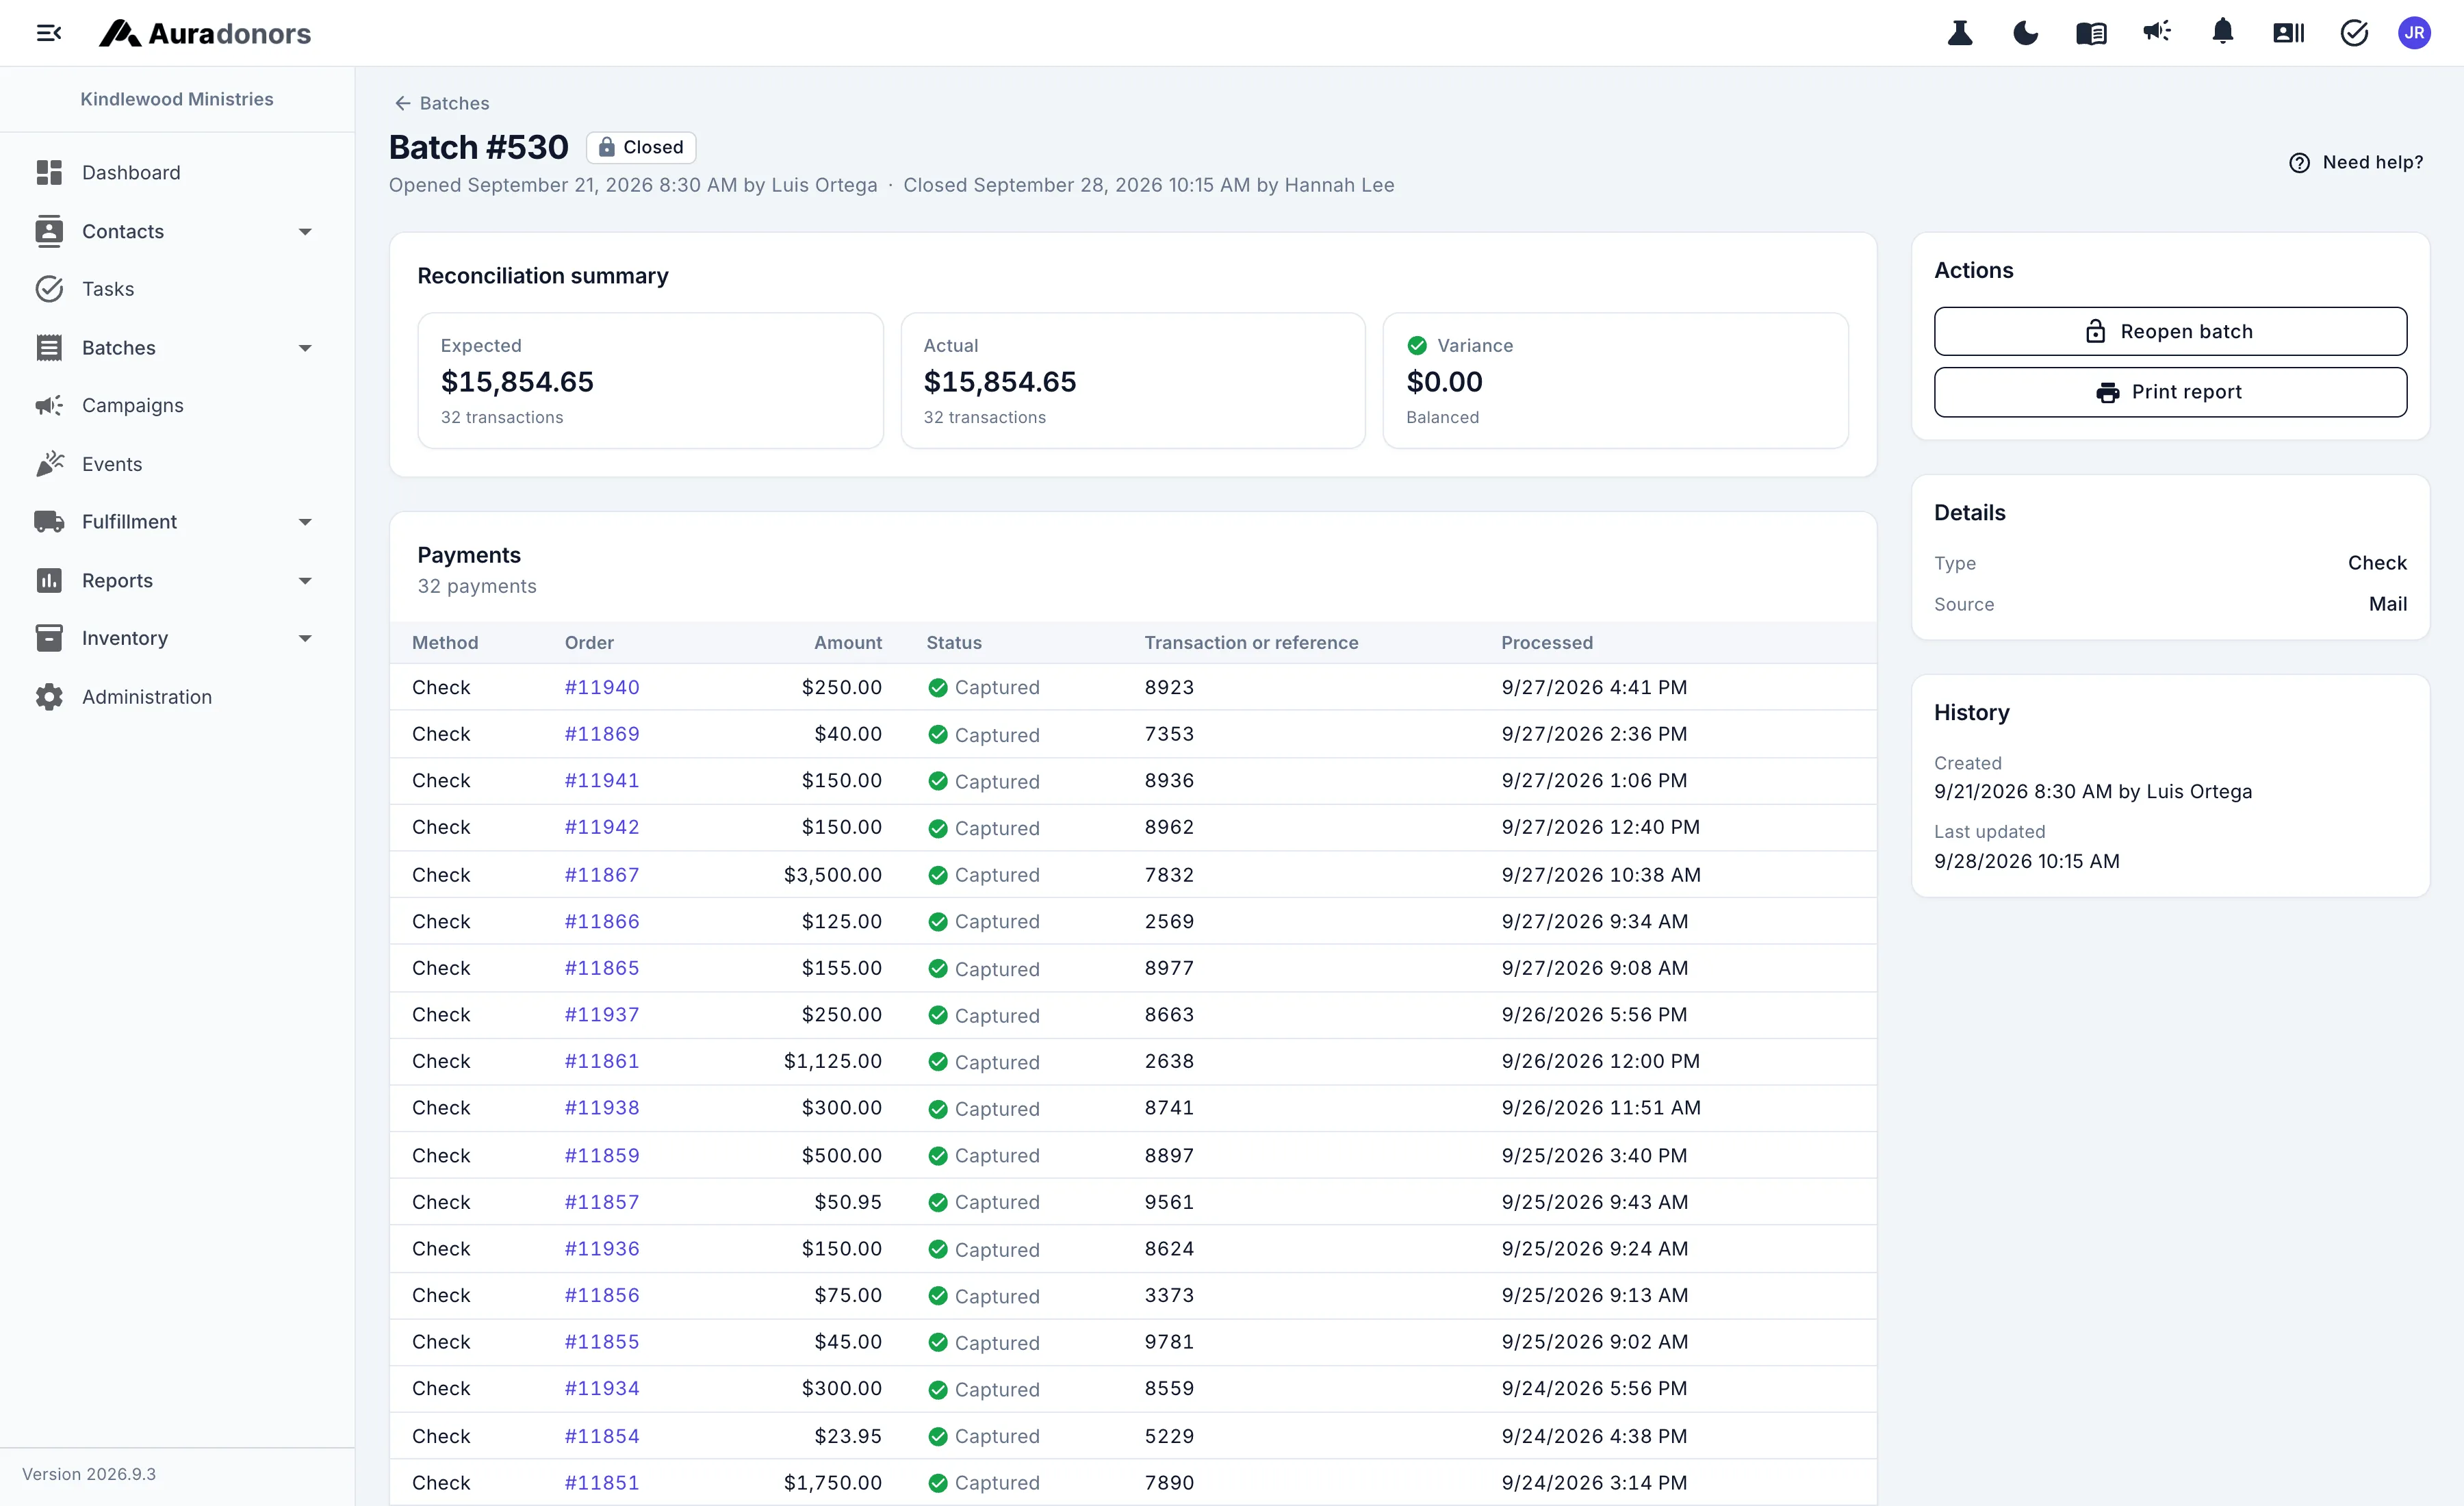Expand the Batches submenu arrow
The image size is (2464, 1506).
pos(305,348)
